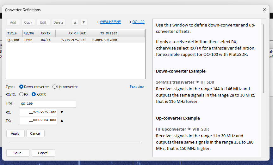Focus the TX offset input field
Screen dimensions: 273x165
tap(38, 121)
